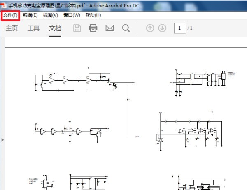Viewport: 247px width, 190px height.
Task: Open the search magnifier tool
Action: tap(126, 28)
